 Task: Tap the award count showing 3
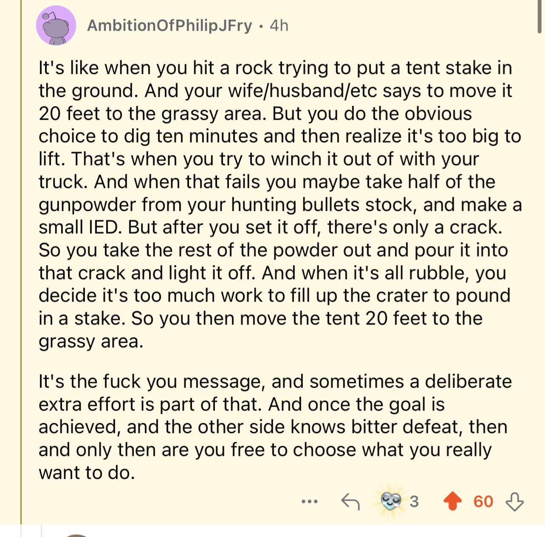pos(414,502)
